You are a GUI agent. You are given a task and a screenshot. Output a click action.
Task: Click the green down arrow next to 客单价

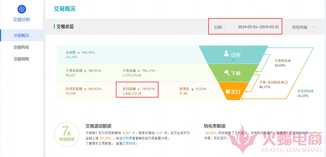[192, 89]
